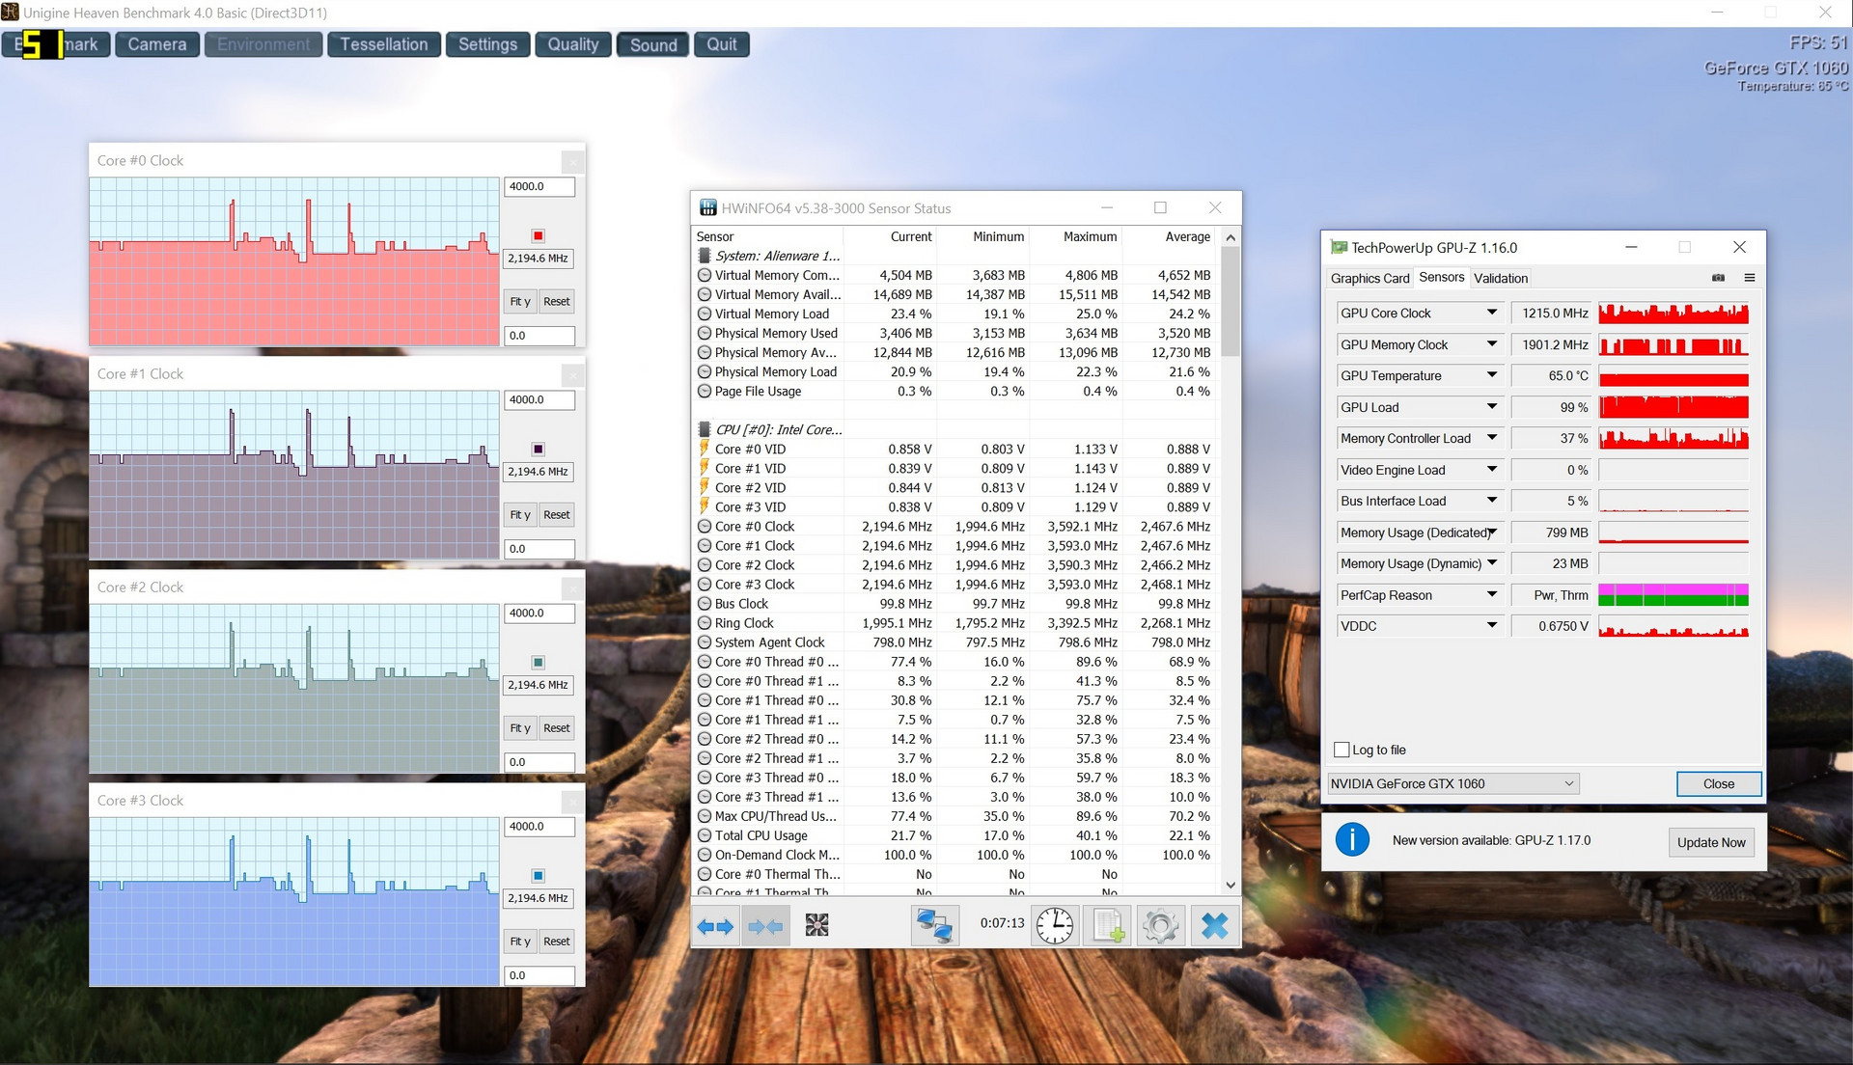
Task: Click the HWiNFO64 title bar app icon
Action: pyautogui.click(x=708, y=208)
